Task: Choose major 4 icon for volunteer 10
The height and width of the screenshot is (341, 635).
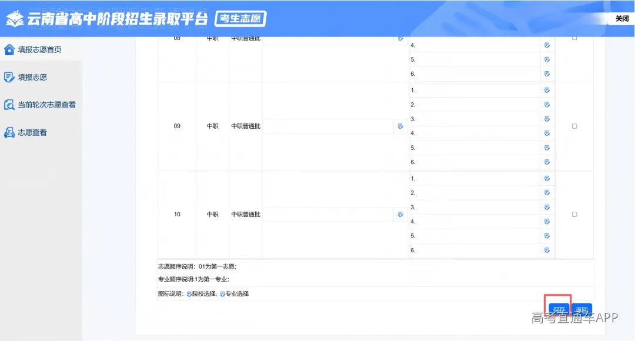Action: [x=547, y=222]
